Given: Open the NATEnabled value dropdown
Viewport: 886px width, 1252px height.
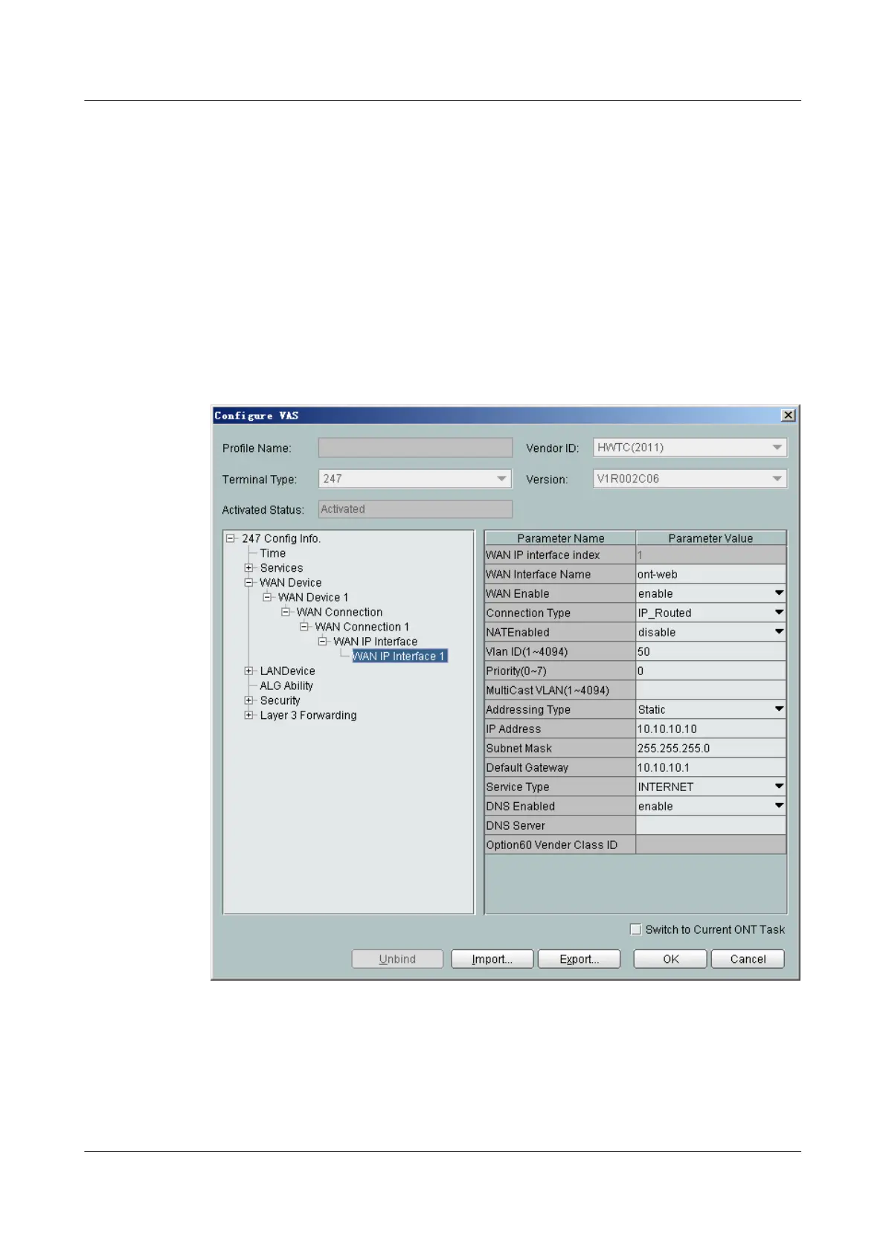Looking at the screenshot, I should pos(779,632).
